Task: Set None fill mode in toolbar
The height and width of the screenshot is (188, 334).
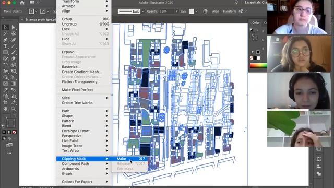Action: click(14, 132)
